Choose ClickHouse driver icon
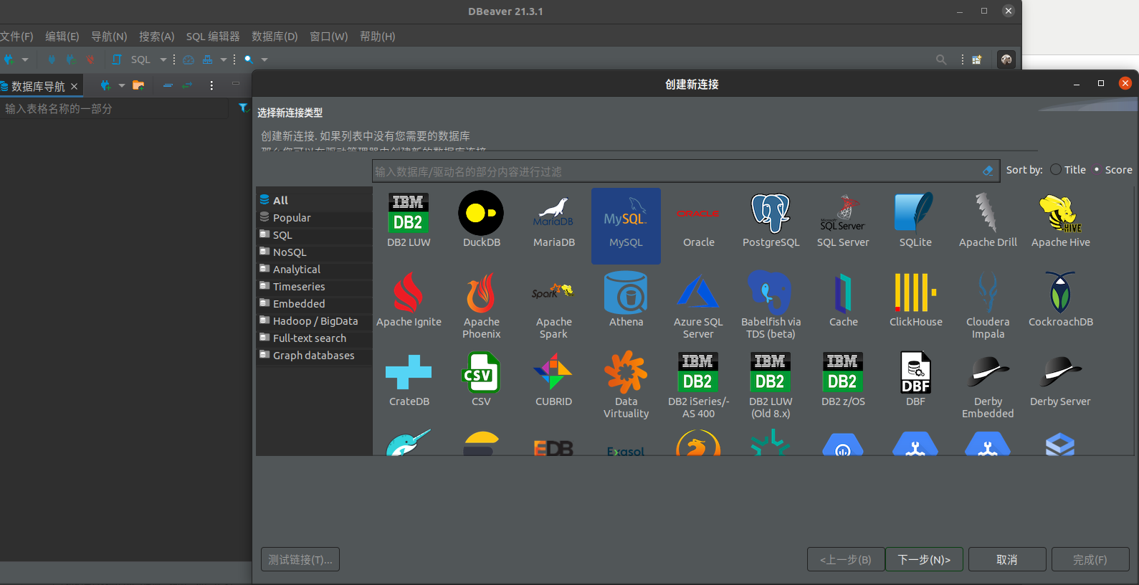 click(915, 300)
